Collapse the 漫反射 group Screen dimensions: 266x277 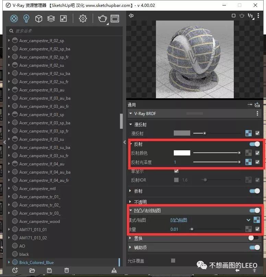pos(131,125)
